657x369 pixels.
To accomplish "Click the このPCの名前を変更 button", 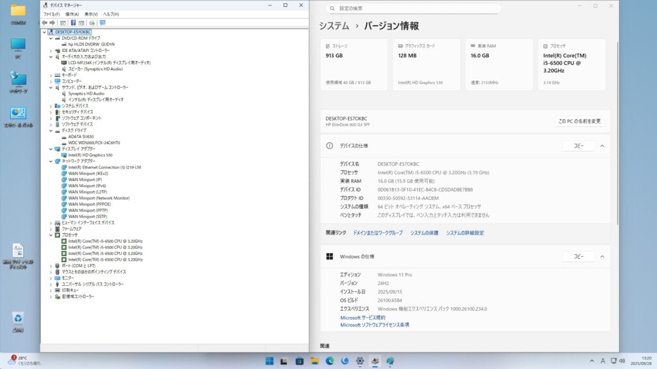I will 579,121.
